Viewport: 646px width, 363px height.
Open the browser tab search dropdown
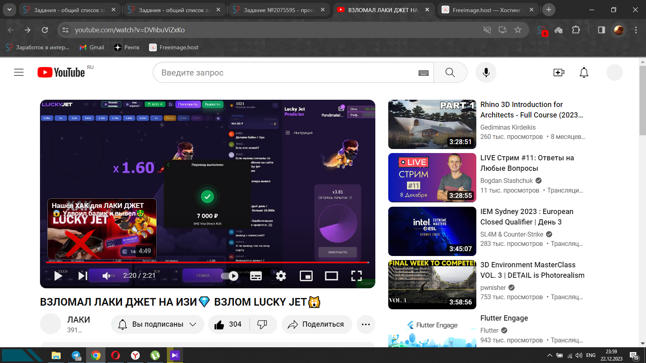point(9,9)
